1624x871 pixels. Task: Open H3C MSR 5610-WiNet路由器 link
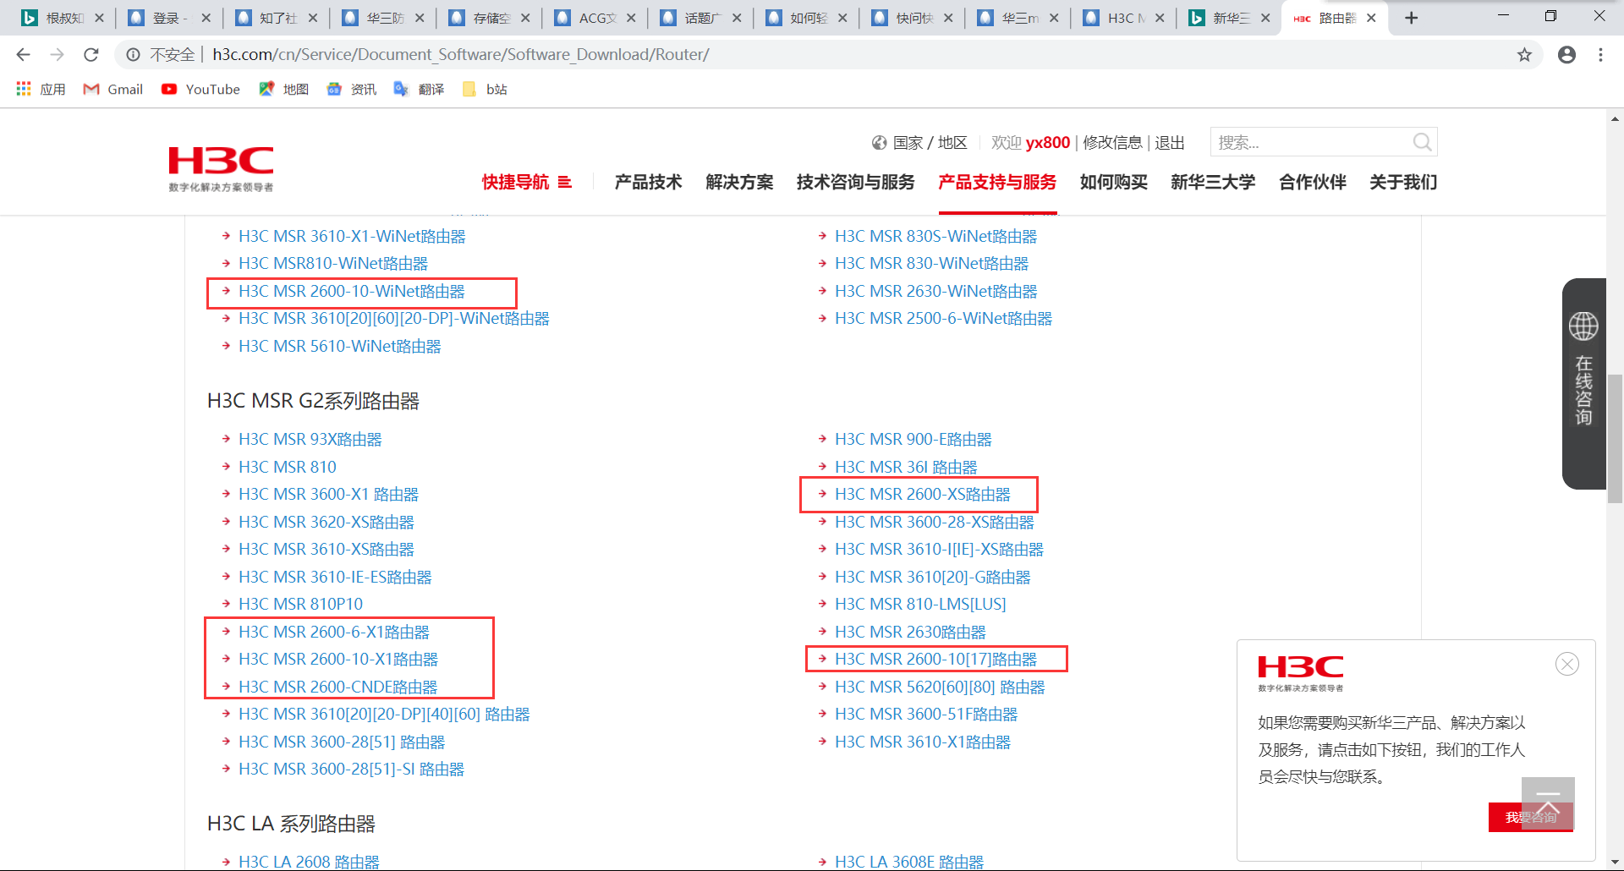coord(340,347)
